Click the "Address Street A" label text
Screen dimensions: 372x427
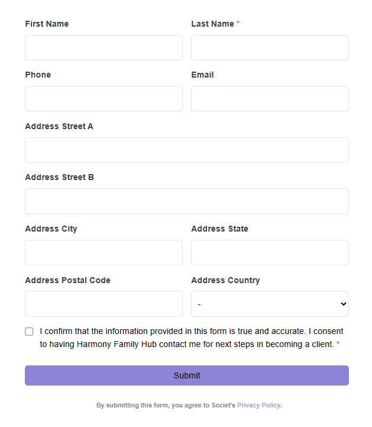tap(59, 126)
